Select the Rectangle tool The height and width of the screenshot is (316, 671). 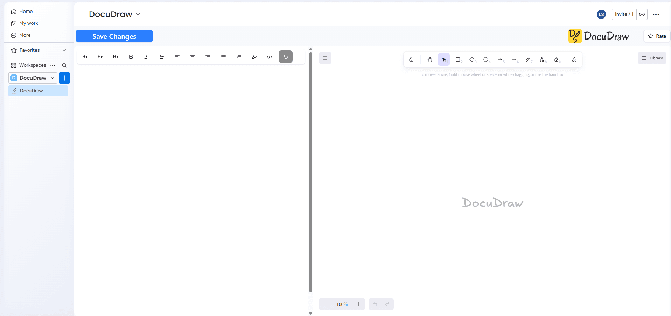pos(458,59)
